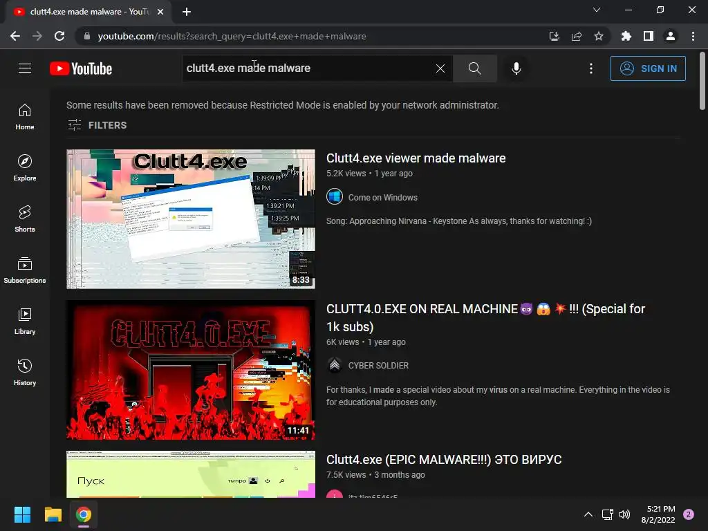
Task: Open the Windows Start menu
Action: pyautogui.click(x=22, y=514)
